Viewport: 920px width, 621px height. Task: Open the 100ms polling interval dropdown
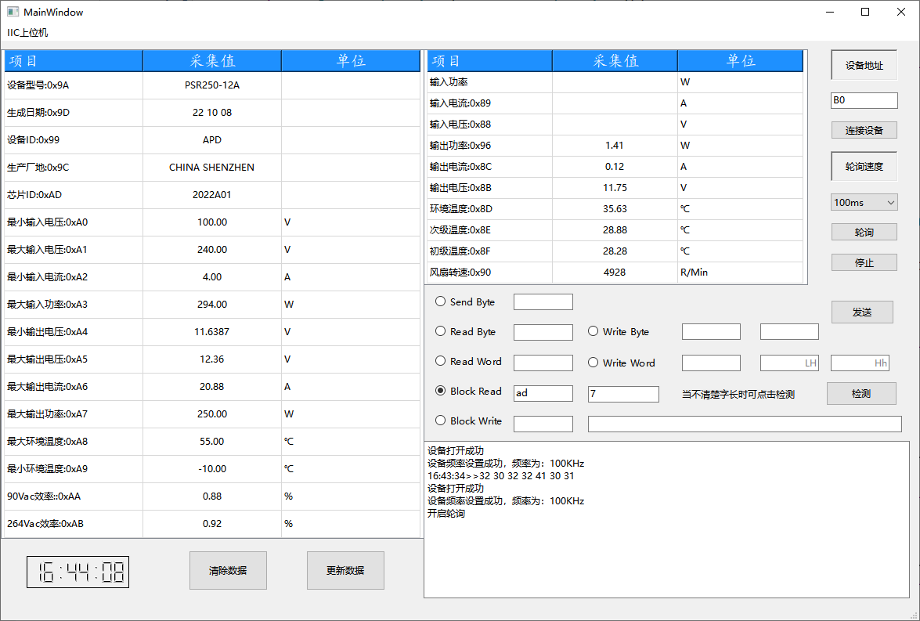pyautogui.click(x=864, y=202)
